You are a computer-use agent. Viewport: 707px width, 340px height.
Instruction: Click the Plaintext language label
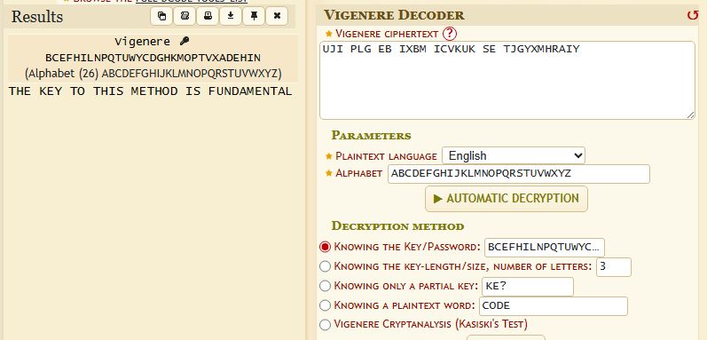point(386,156)
